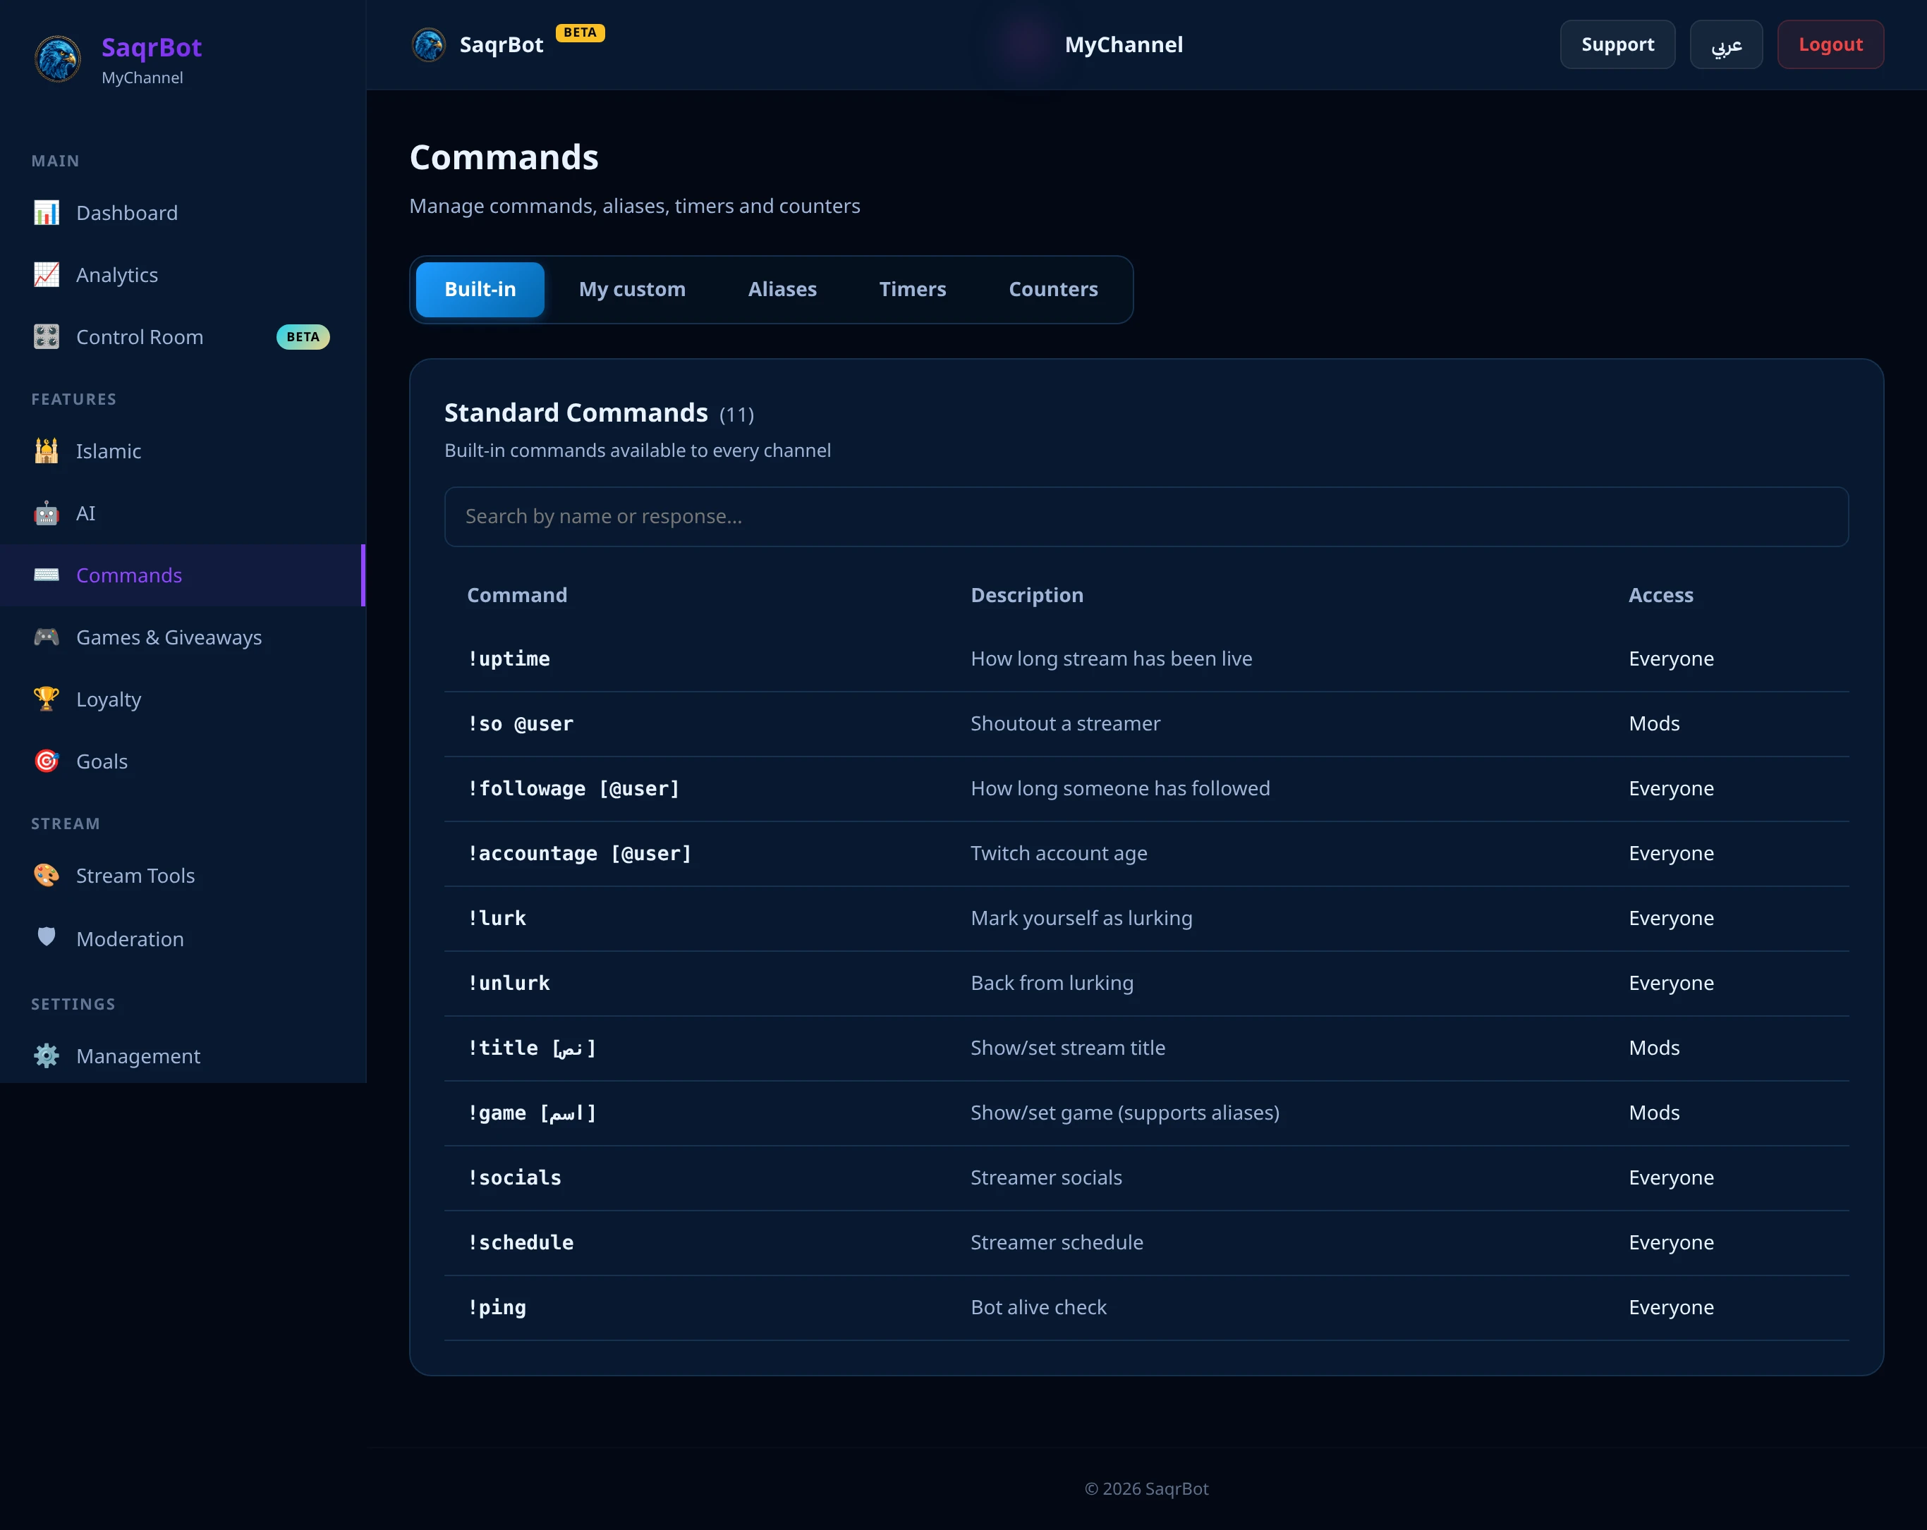The height and width of the screenshot is (1530, 1927).
Task: Select Games & Giveaways in sidebar
Action: coord(183,637)
